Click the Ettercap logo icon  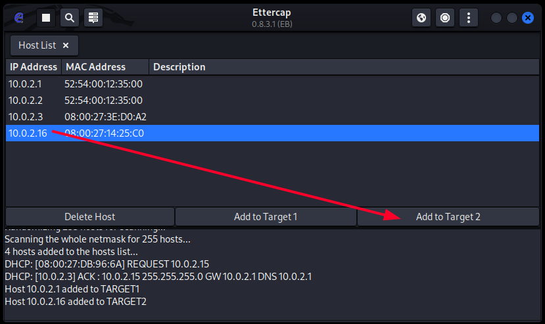point(19,18)
